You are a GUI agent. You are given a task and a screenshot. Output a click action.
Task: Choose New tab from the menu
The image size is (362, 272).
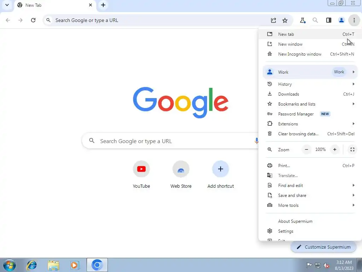tap(310, 34)
